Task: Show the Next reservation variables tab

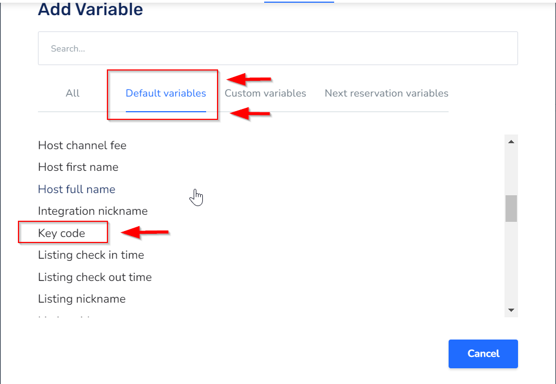Action: pos(386,93)
